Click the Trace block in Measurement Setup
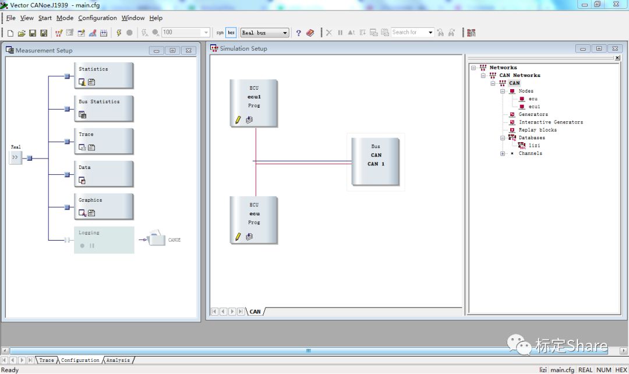The width and height of the screenshot is (629, 374). (x=104, y=140)
